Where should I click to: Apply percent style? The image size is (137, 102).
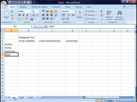69,15
